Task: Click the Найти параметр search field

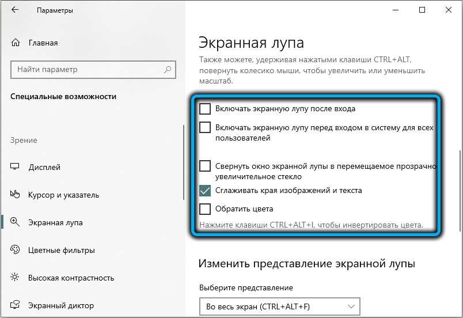Action: tap(86, 70)
